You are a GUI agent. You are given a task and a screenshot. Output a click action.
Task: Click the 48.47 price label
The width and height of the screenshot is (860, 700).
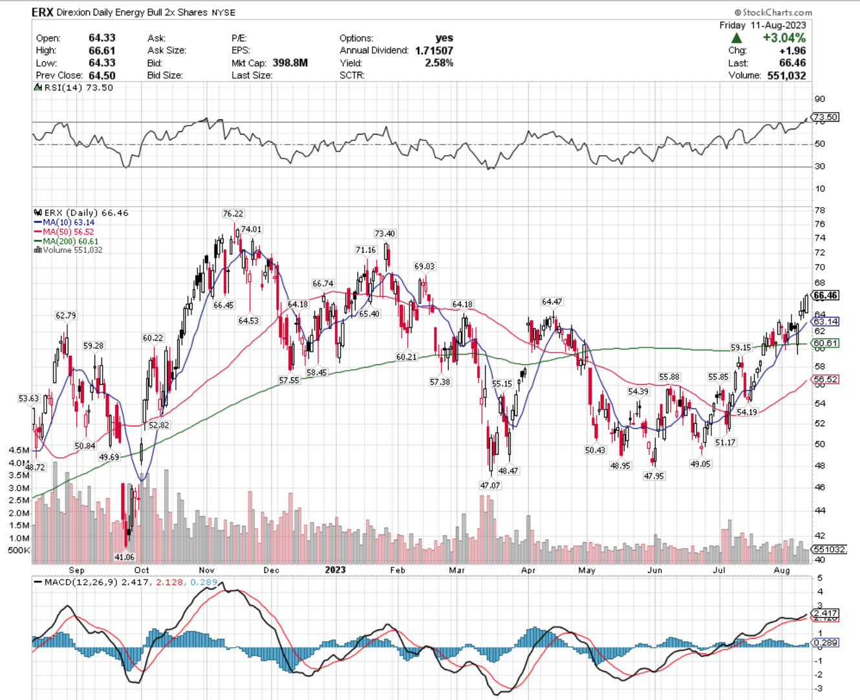tap(508, 471)
